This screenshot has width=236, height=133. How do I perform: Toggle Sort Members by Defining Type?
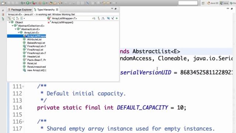click(103, 18)
